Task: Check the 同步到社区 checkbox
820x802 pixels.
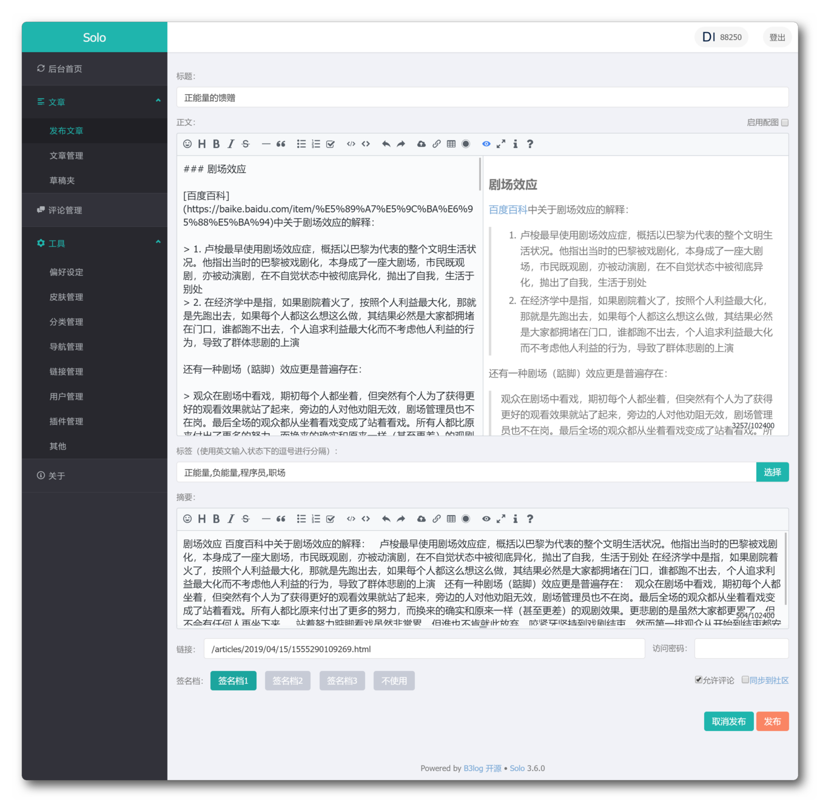Action: pyautogui.click(x=745, y=680)
